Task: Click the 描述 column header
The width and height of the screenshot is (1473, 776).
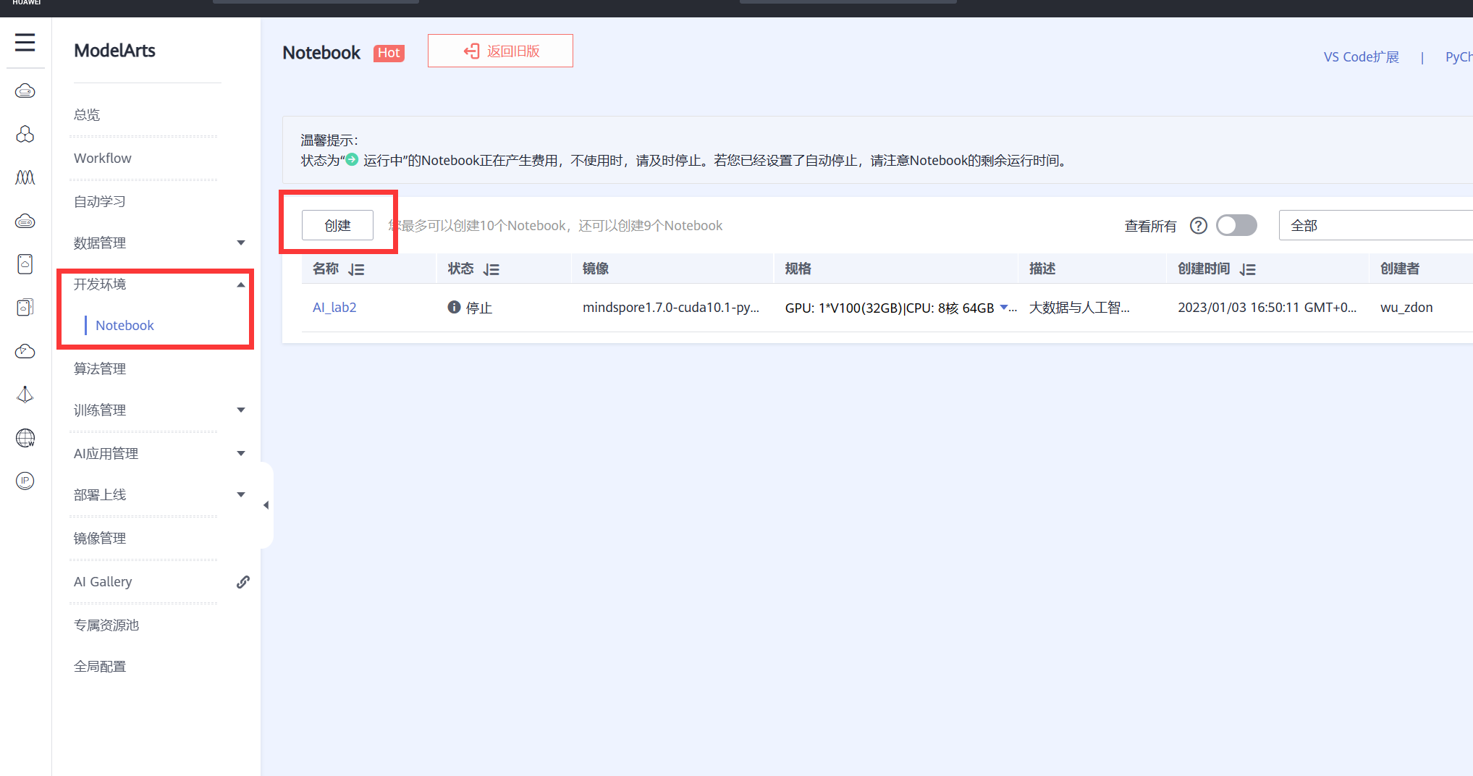Action: click(1042, 269)
